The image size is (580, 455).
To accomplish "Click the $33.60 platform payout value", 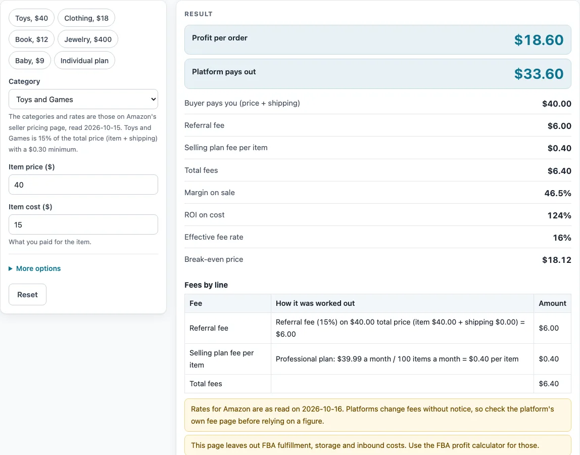I will 539,74.
